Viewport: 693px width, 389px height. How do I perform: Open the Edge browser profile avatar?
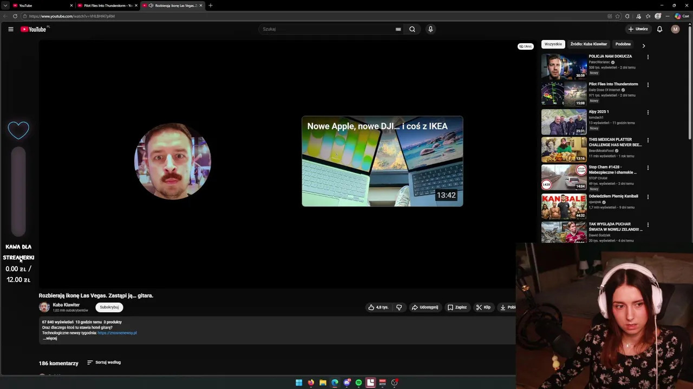[x=658, y=16]
